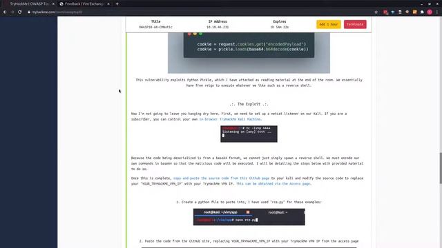
Task: Reload the page with the refresh icon
Action: coord(20,12)
